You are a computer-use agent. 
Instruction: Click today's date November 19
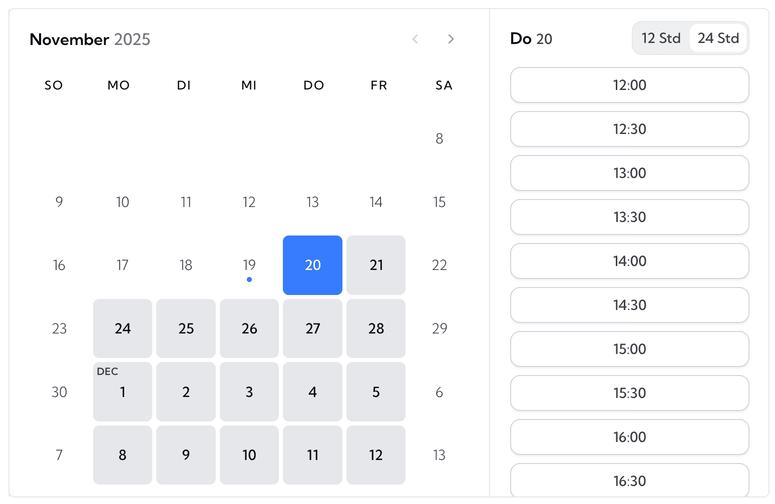pyautogui.click(x=249, y=265)
